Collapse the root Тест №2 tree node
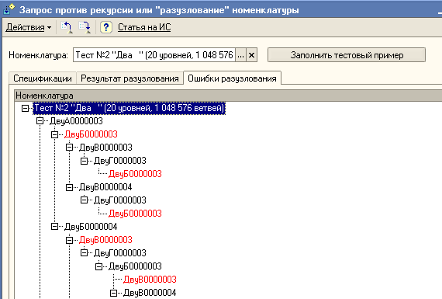442x299 pixels. 25,108
